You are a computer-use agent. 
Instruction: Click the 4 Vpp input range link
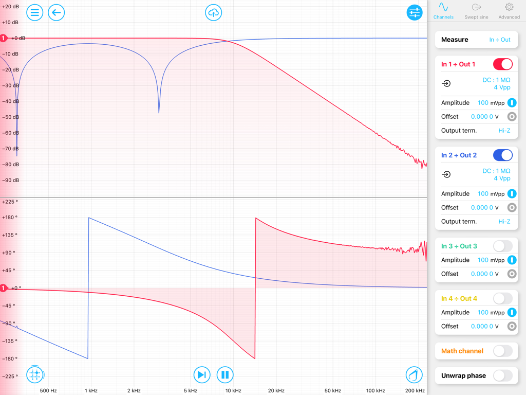[x=501, y=87]
